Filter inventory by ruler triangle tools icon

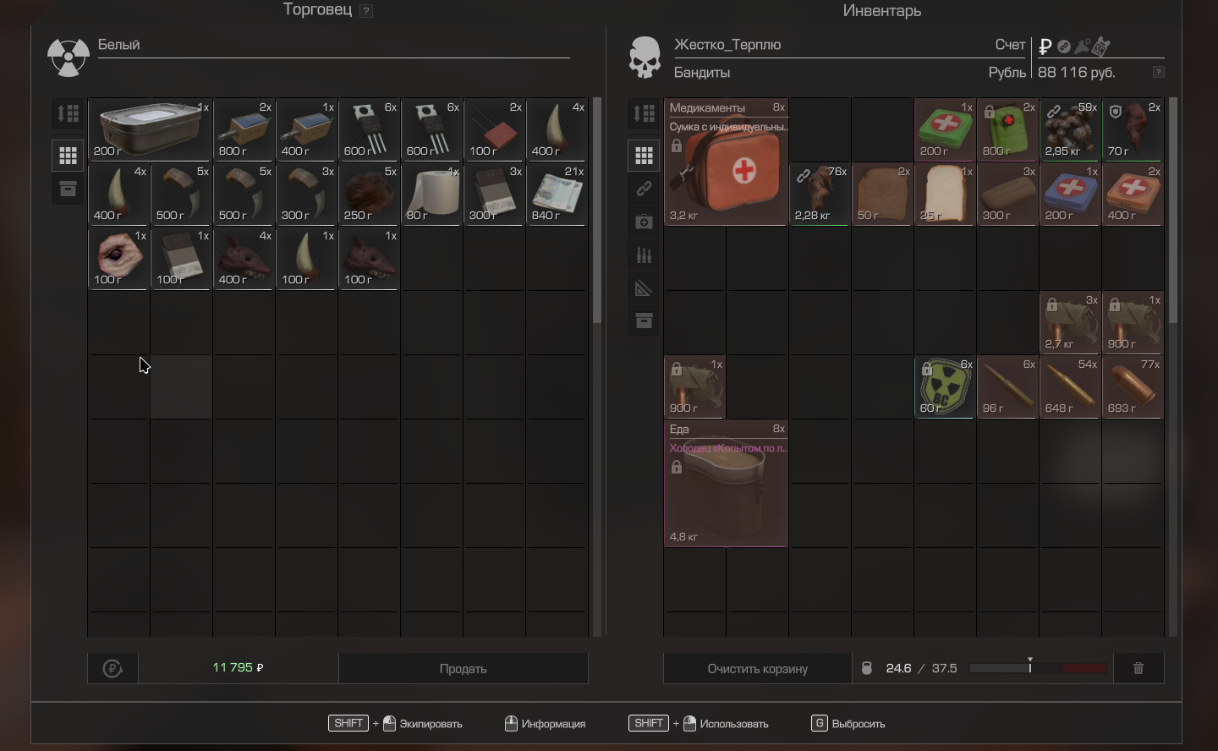(644, 288)
